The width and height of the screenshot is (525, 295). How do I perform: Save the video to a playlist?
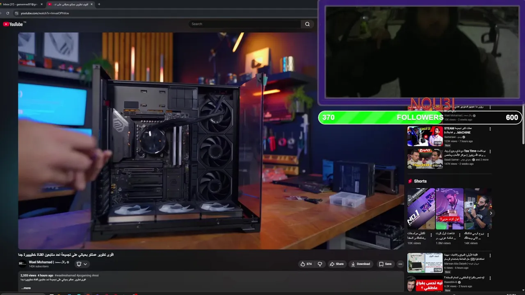(x=385, y=264)
